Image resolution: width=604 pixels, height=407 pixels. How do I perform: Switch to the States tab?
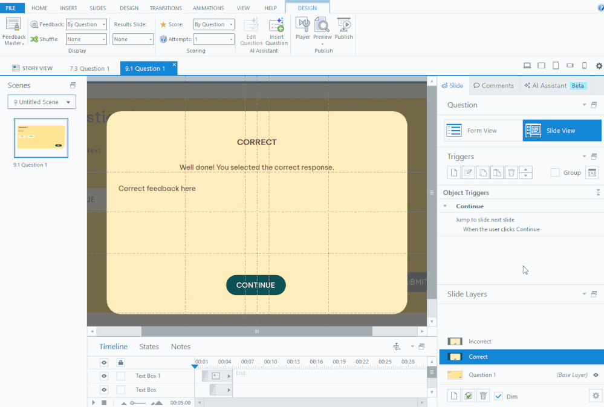[x=149, y=347]
